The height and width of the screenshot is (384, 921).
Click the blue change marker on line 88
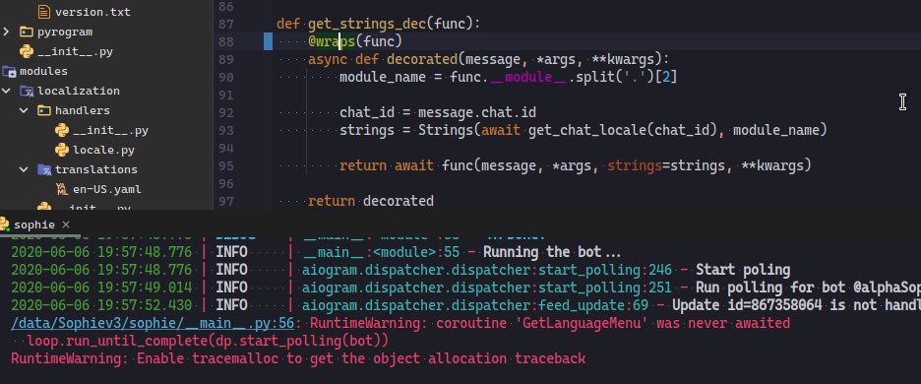coord(268,41)
